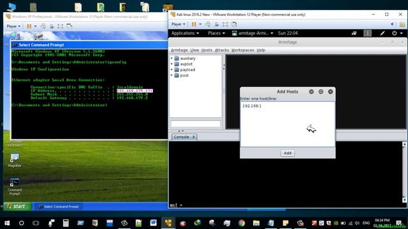
Task: Expand the payload module folder
Action: click(x=171, y=69)
